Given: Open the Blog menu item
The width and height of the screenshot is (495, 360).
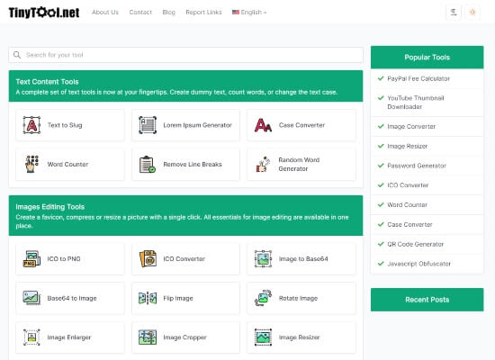Looking at the screenshot, I should tap(169, 13).
